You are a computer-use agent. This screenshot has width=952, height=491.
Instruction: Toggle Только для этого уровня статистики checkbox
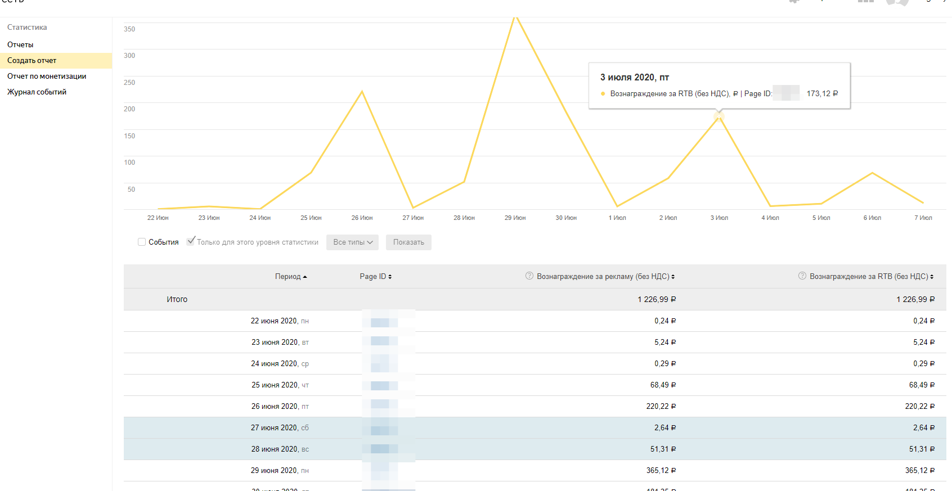[191, 241]
